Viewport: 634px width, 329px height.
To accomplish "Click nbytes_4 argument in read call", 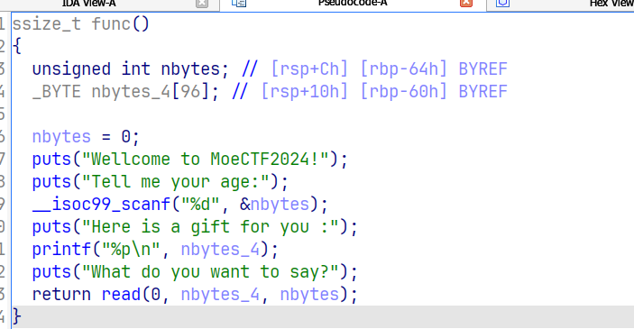I will pyautogui.click(x=220, y=295).
